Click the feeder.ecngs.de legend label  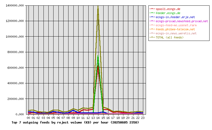pos(168,13)
